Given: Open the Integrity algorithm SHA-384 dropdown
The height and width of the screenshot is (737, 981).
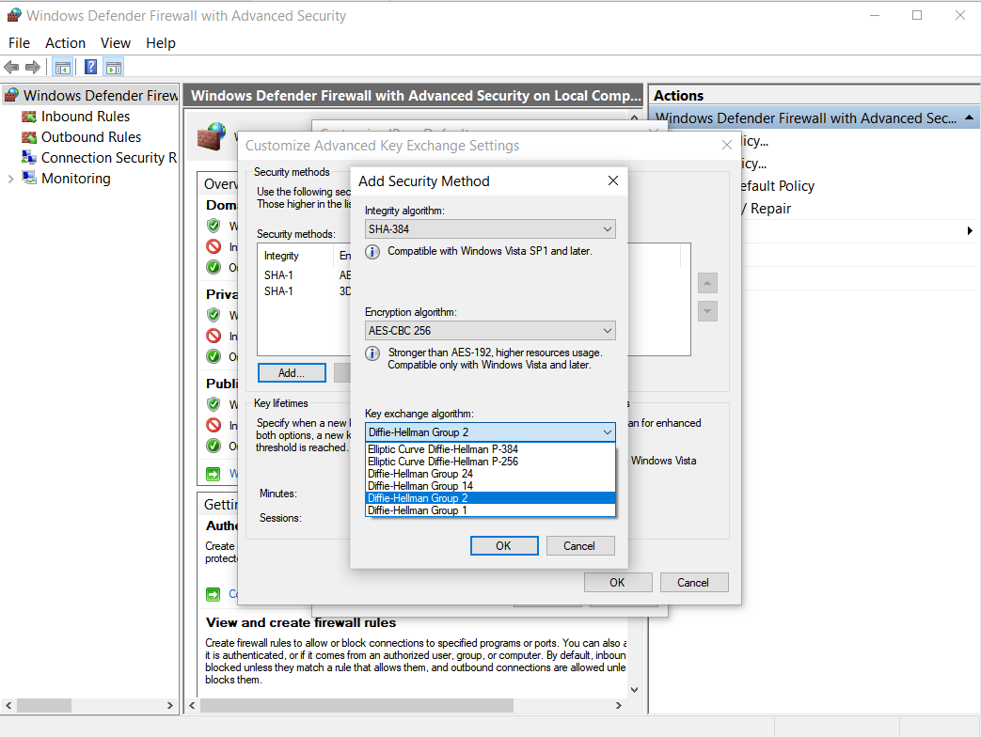Looking at the screenshot, I should click(x=490, y=228).
